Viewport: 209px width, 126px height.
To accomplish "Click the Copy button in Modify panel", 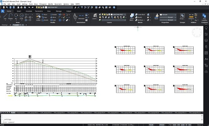I will (44, 17).
